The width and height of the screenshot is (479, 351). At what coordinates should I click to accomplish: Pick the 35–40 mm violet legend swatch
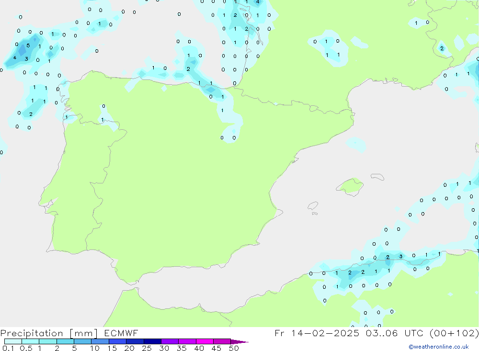pos(187,341)
